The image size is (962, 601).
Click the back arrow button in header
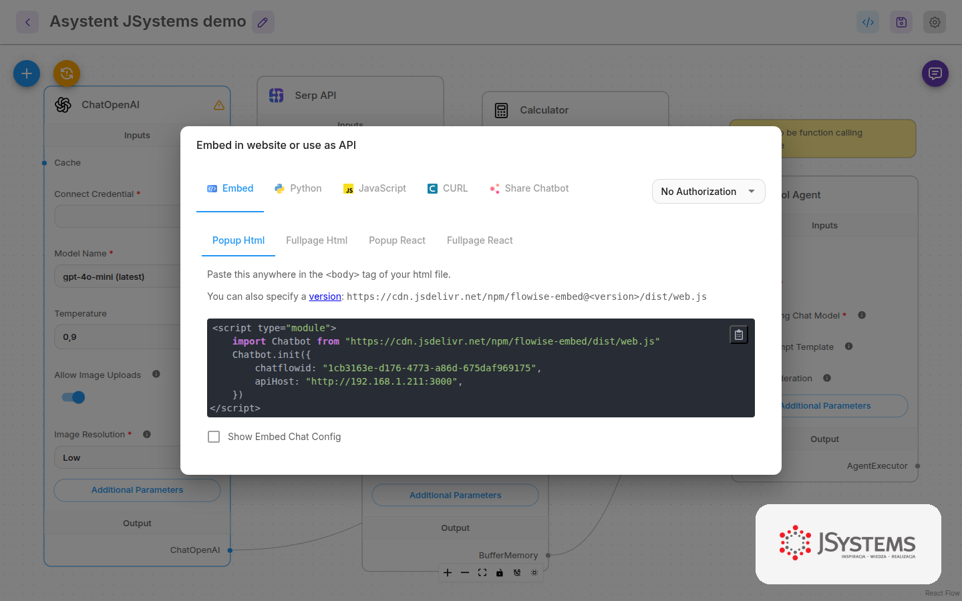(x=27, y=22)
